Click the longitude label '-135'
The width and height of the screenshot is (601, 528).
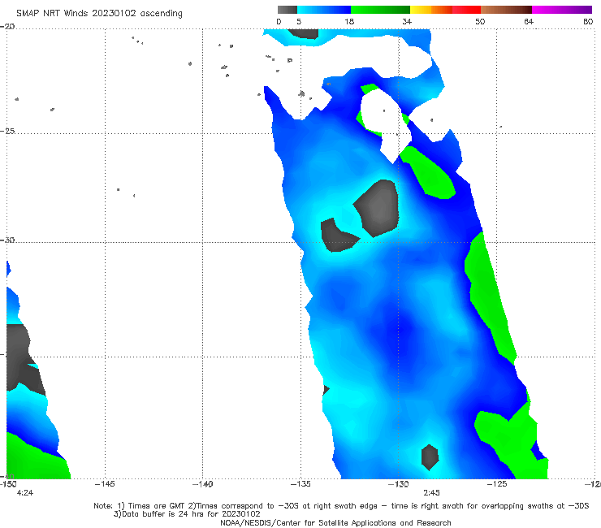coord(300,484)
